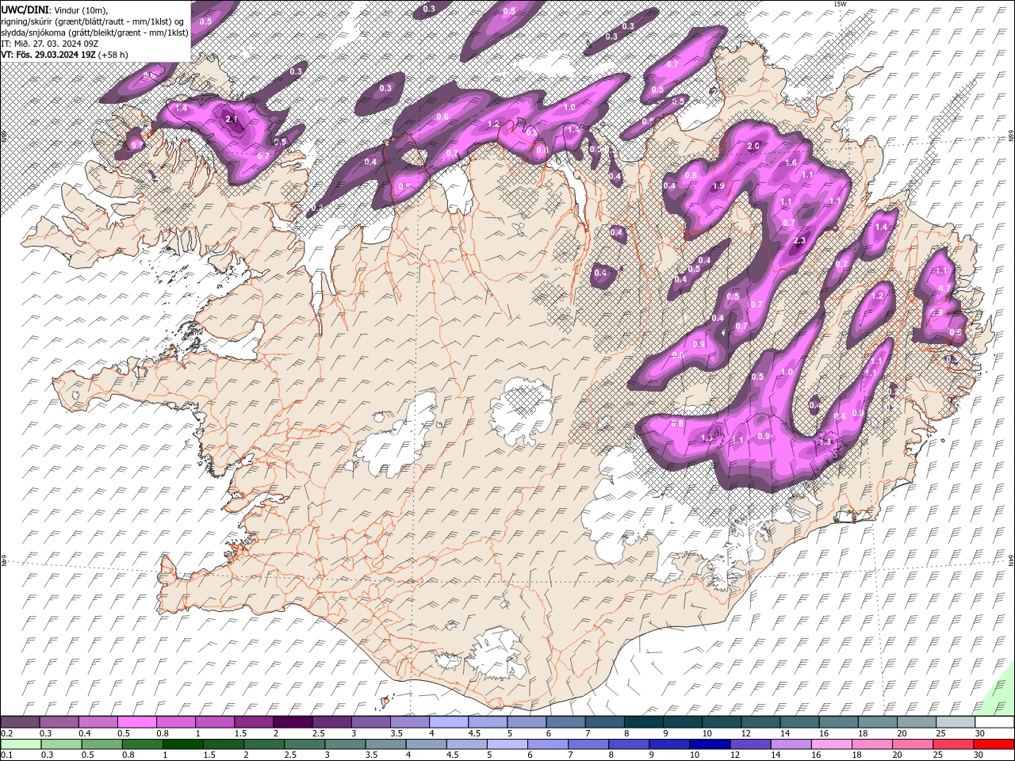Select light lavender top legend swatch labeled 4
The image size is (1015, 761).
pyautogui.click(x=447, y=722)
